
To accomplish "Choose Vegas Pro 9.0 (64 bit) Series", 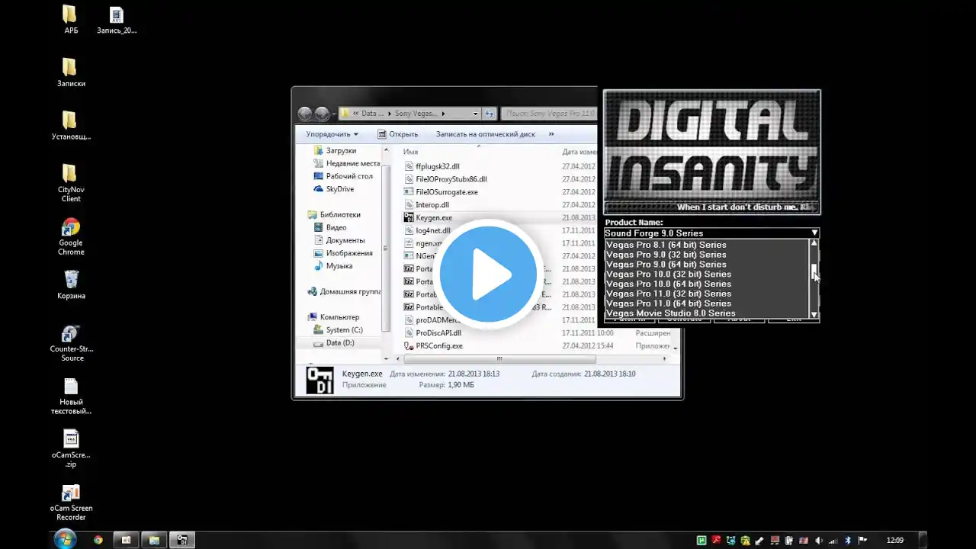I will click(x=706, y=265).
